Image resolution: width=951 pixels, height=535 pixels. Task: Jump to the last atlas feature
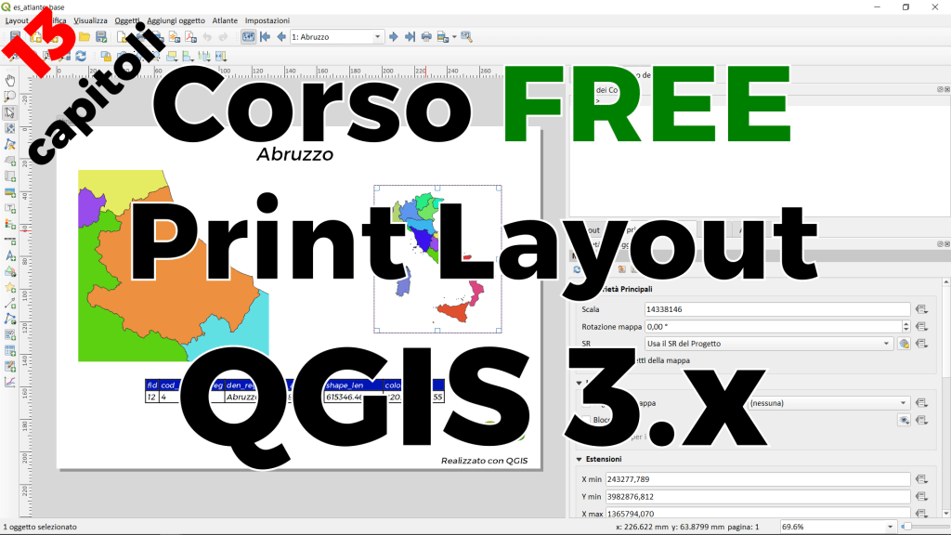[x=409, y=37]
